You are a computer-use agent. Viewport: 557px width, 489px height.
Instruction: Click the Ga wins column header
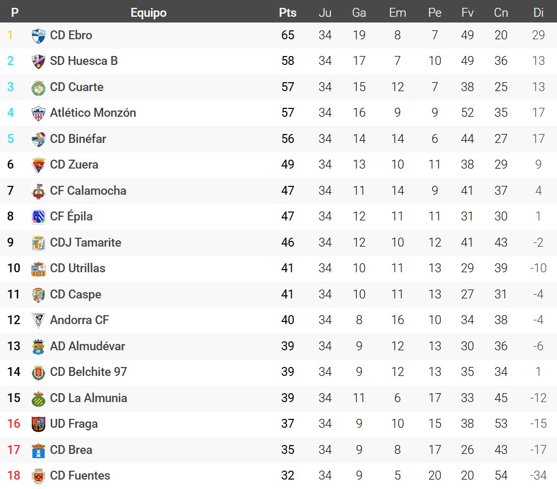359,13
